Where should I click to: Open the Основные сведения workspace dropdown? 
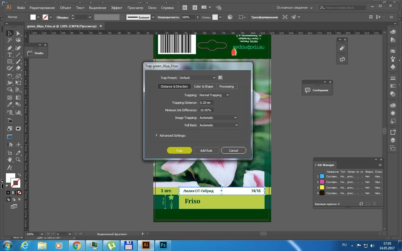coord(294,8)
